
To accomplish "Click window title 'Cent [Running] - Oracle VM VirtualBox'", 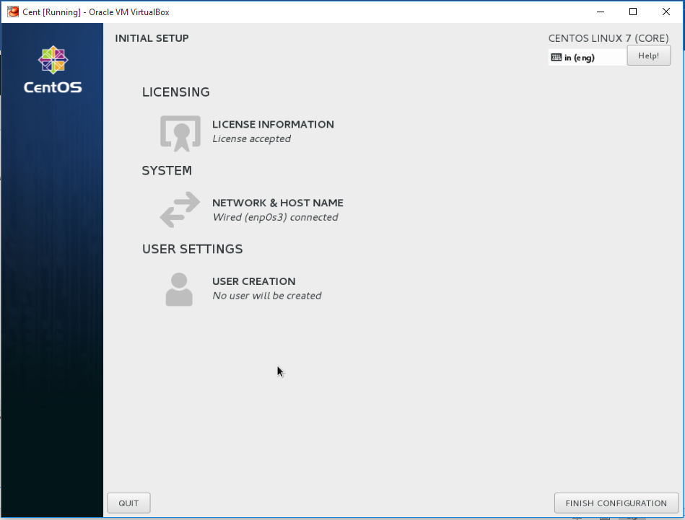I will pos(96,12).
